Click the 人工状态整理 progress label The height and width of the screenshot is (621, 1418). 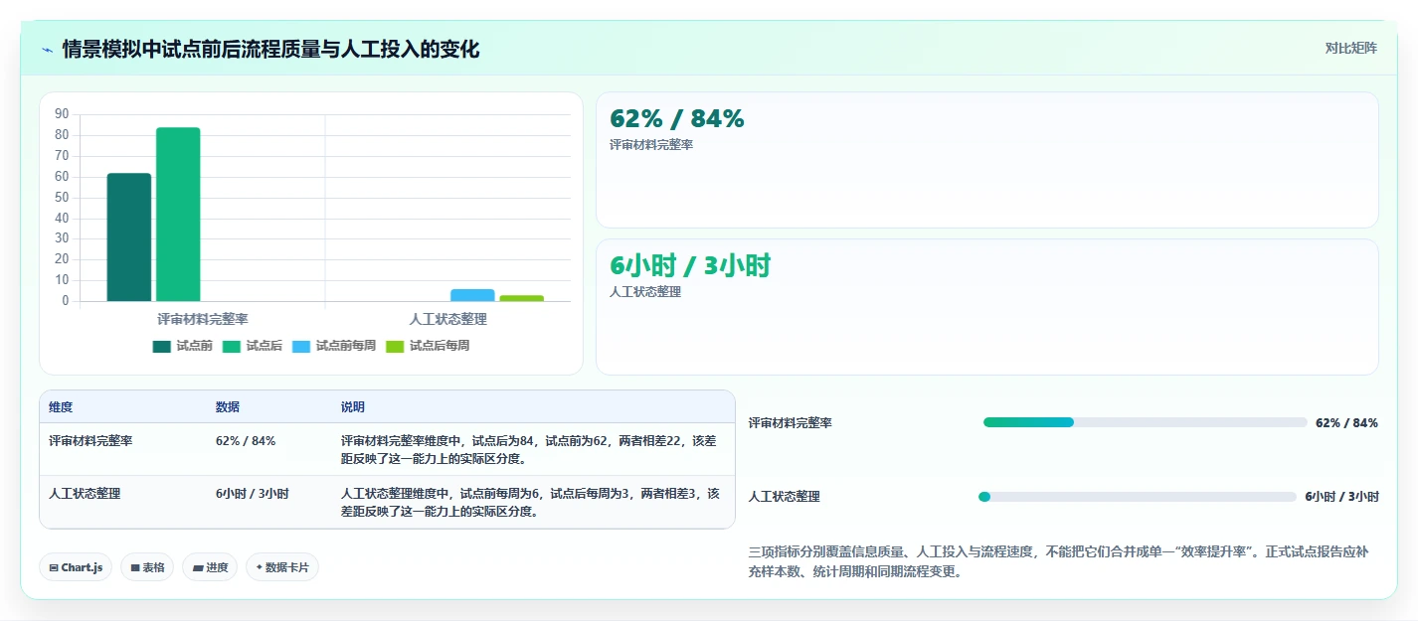785,497
